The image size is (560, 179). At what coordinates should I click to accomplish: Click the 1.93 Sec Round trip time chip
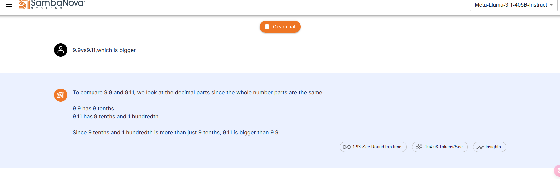373,147
